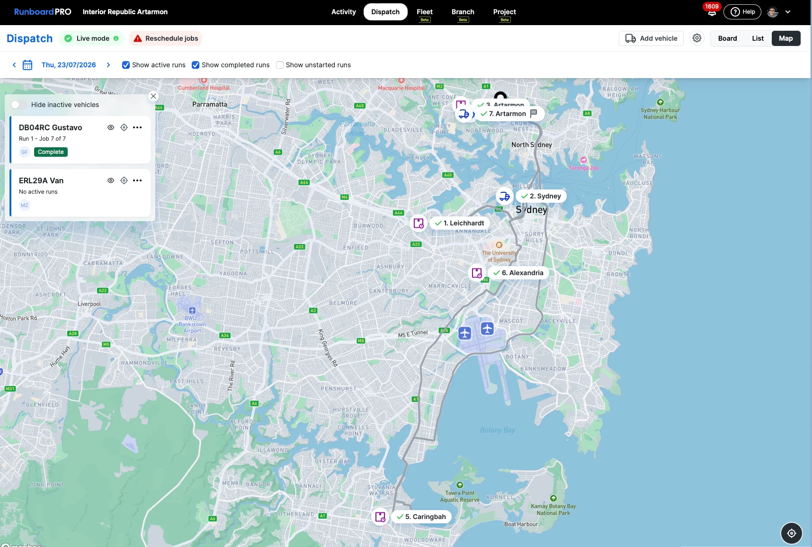Click Reschedule jobs button
This screenshot has width=812, height=547.
pos(166,38)
